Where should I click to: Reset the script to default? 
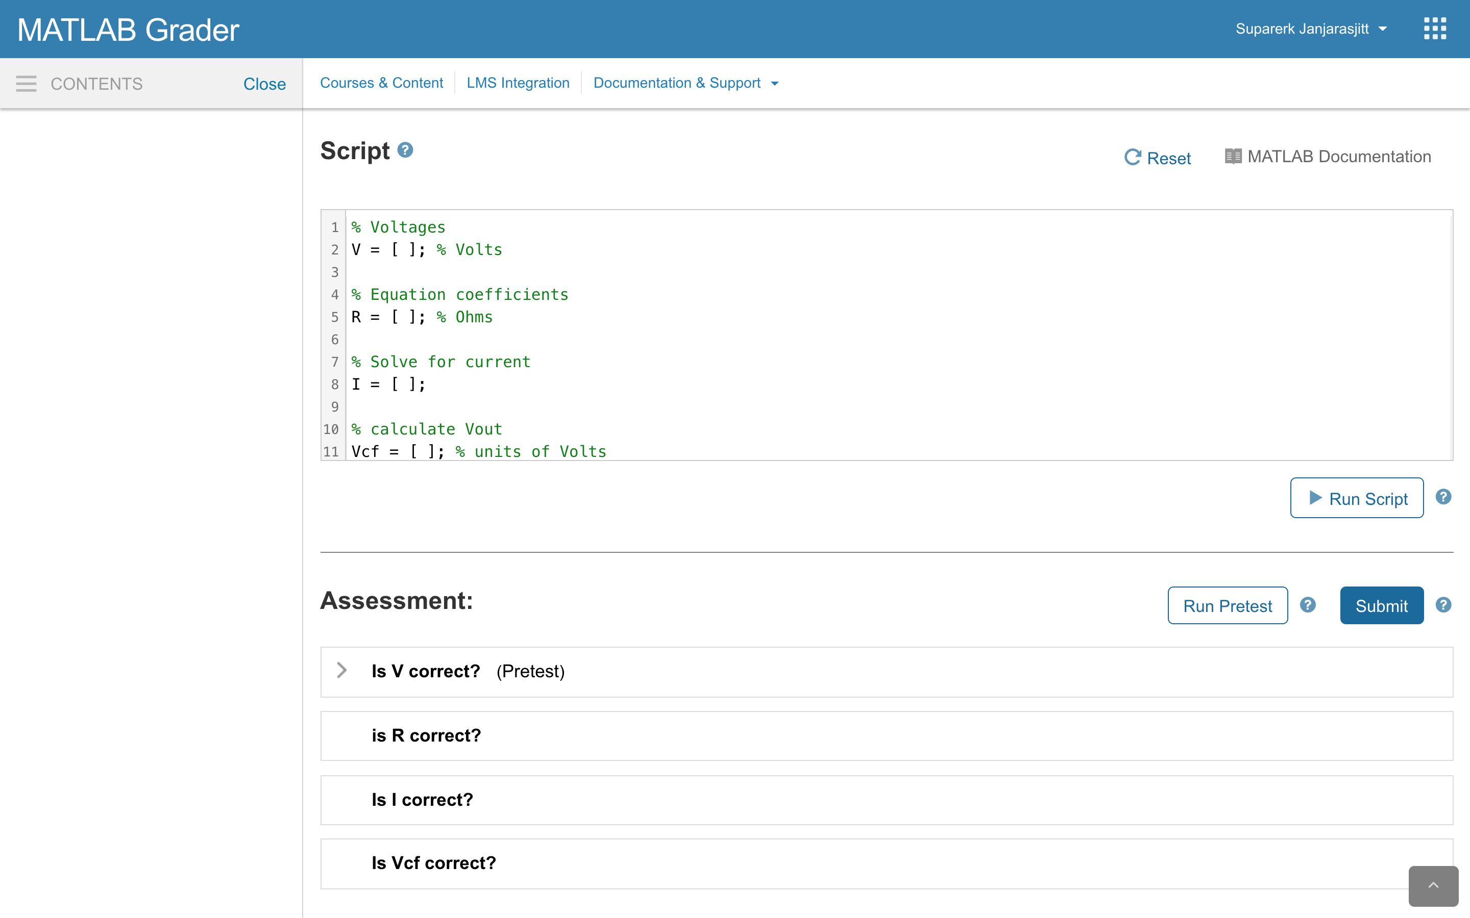click(1157, 158)
